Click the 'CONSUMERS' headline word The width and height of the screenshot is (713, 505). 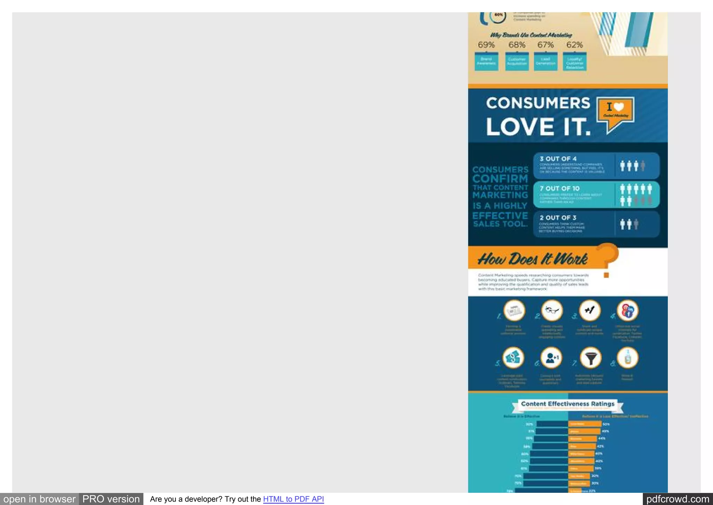tap(538, 103)
